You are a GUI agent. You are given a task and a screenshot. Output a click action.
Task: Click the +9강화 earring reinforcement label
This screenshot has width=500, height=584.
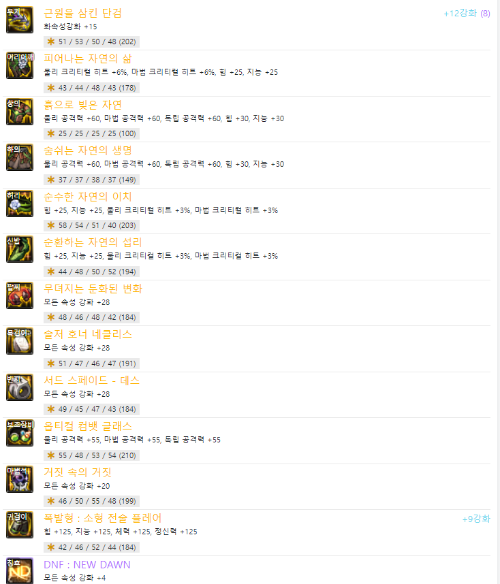[x=476, y=519]
